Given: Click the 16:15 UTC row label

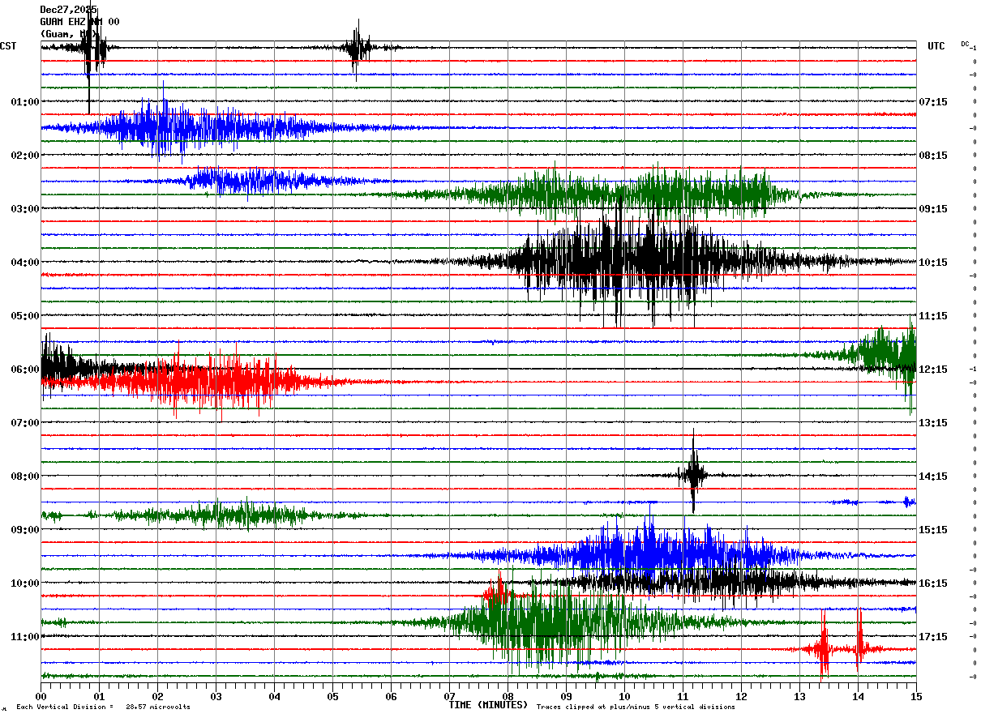Looking at the screenshot, I should coord(933,583).
